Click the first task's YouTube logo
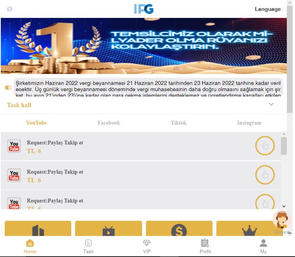Screen dimensions: 295x257 coord(14,146)
